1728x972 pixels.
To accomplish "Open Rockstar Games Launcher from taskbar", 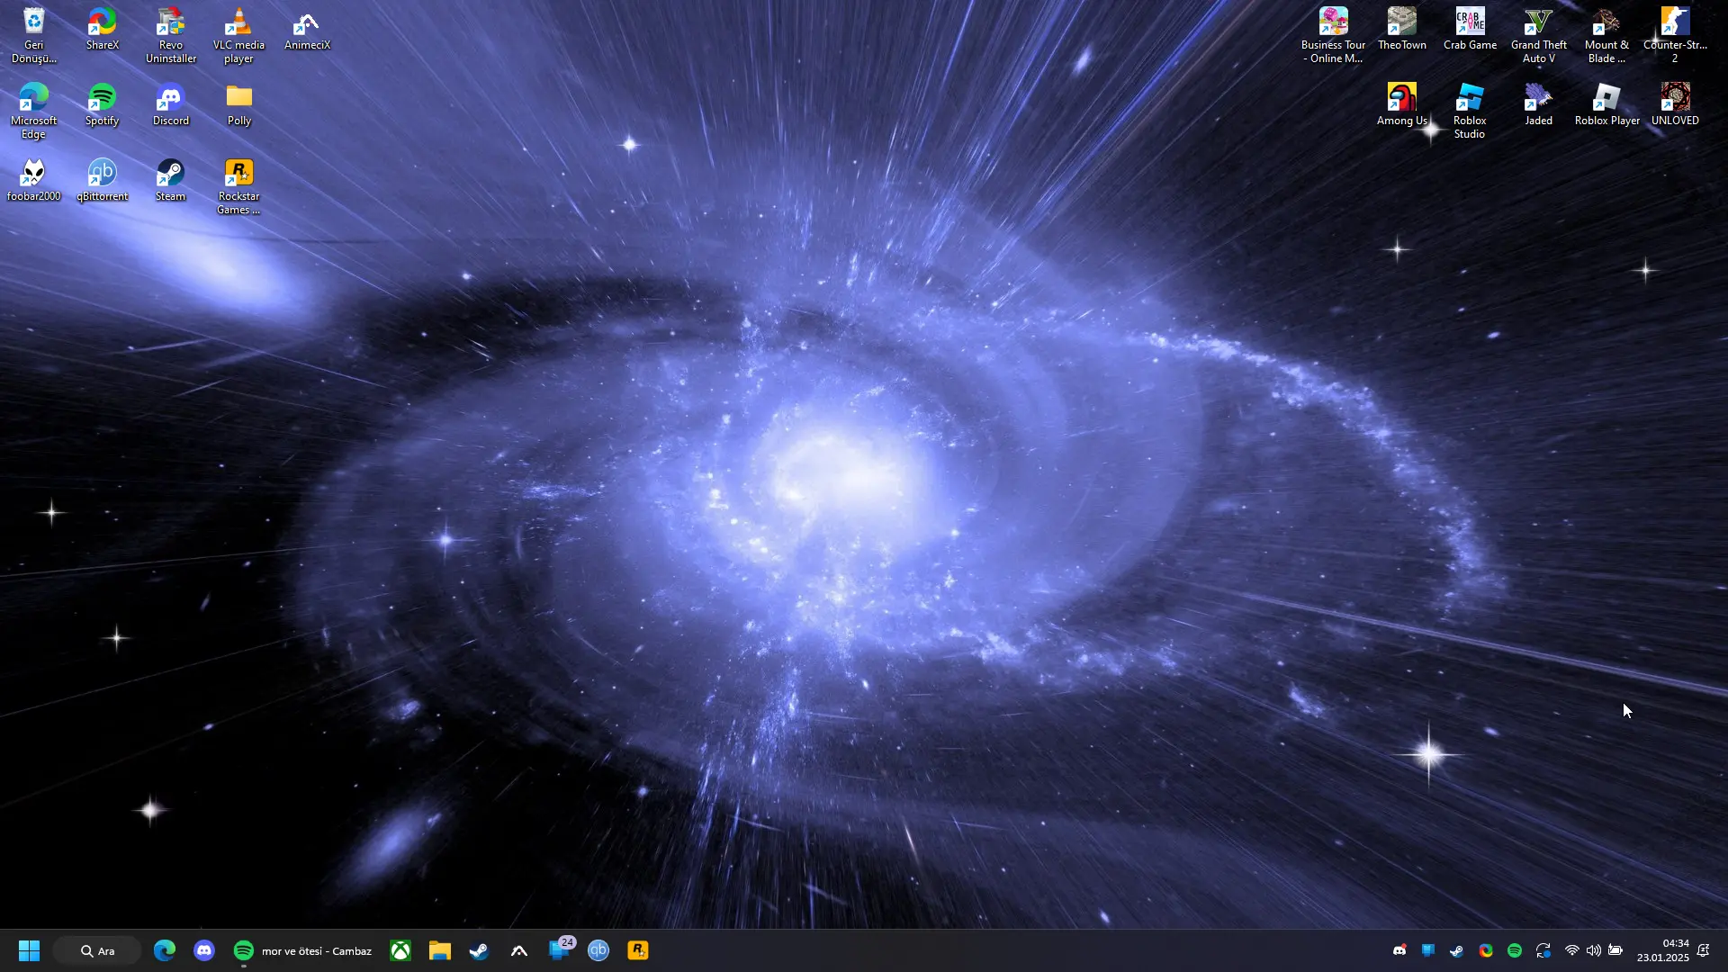I will (x=638, y=950).
